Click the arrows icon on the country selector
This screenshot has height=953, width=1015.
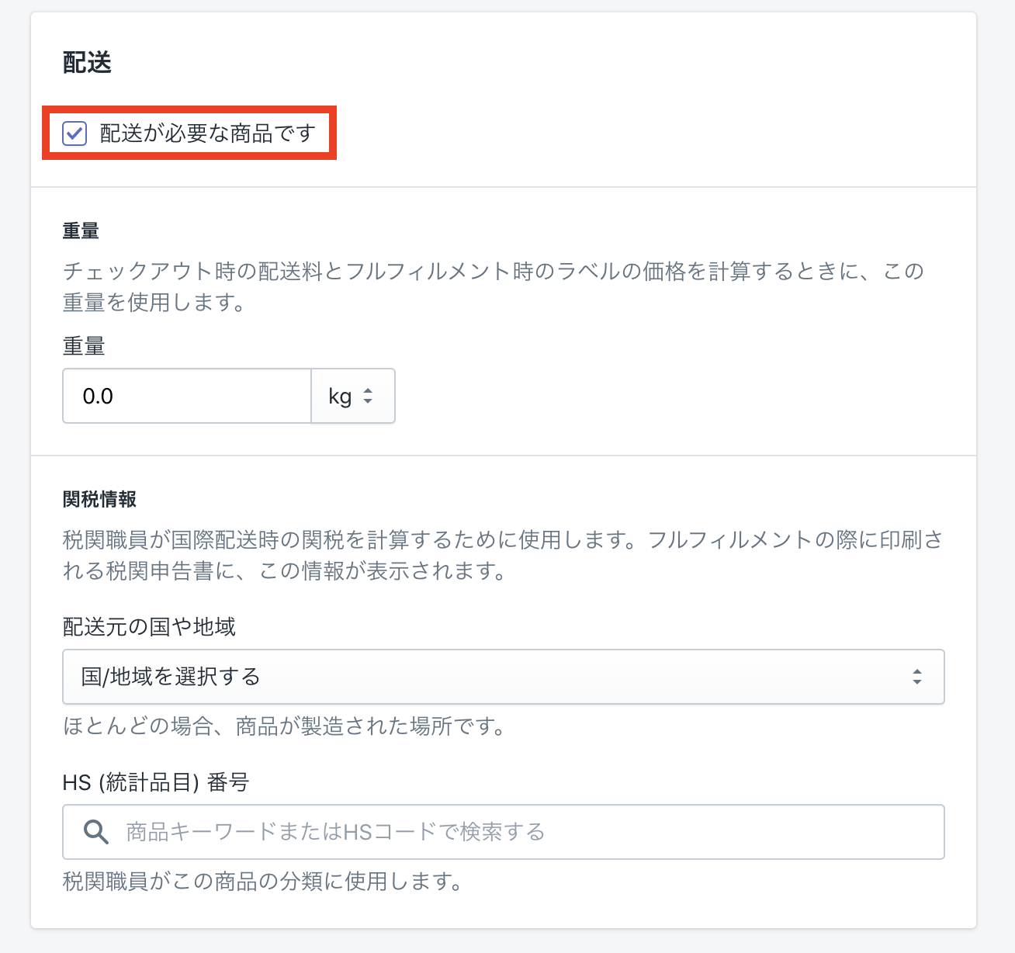917,677
